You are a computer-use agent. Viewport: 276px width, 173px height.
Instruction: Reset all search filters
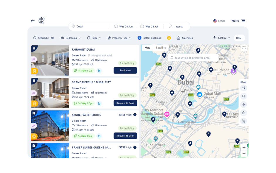(x=239, y=38)
